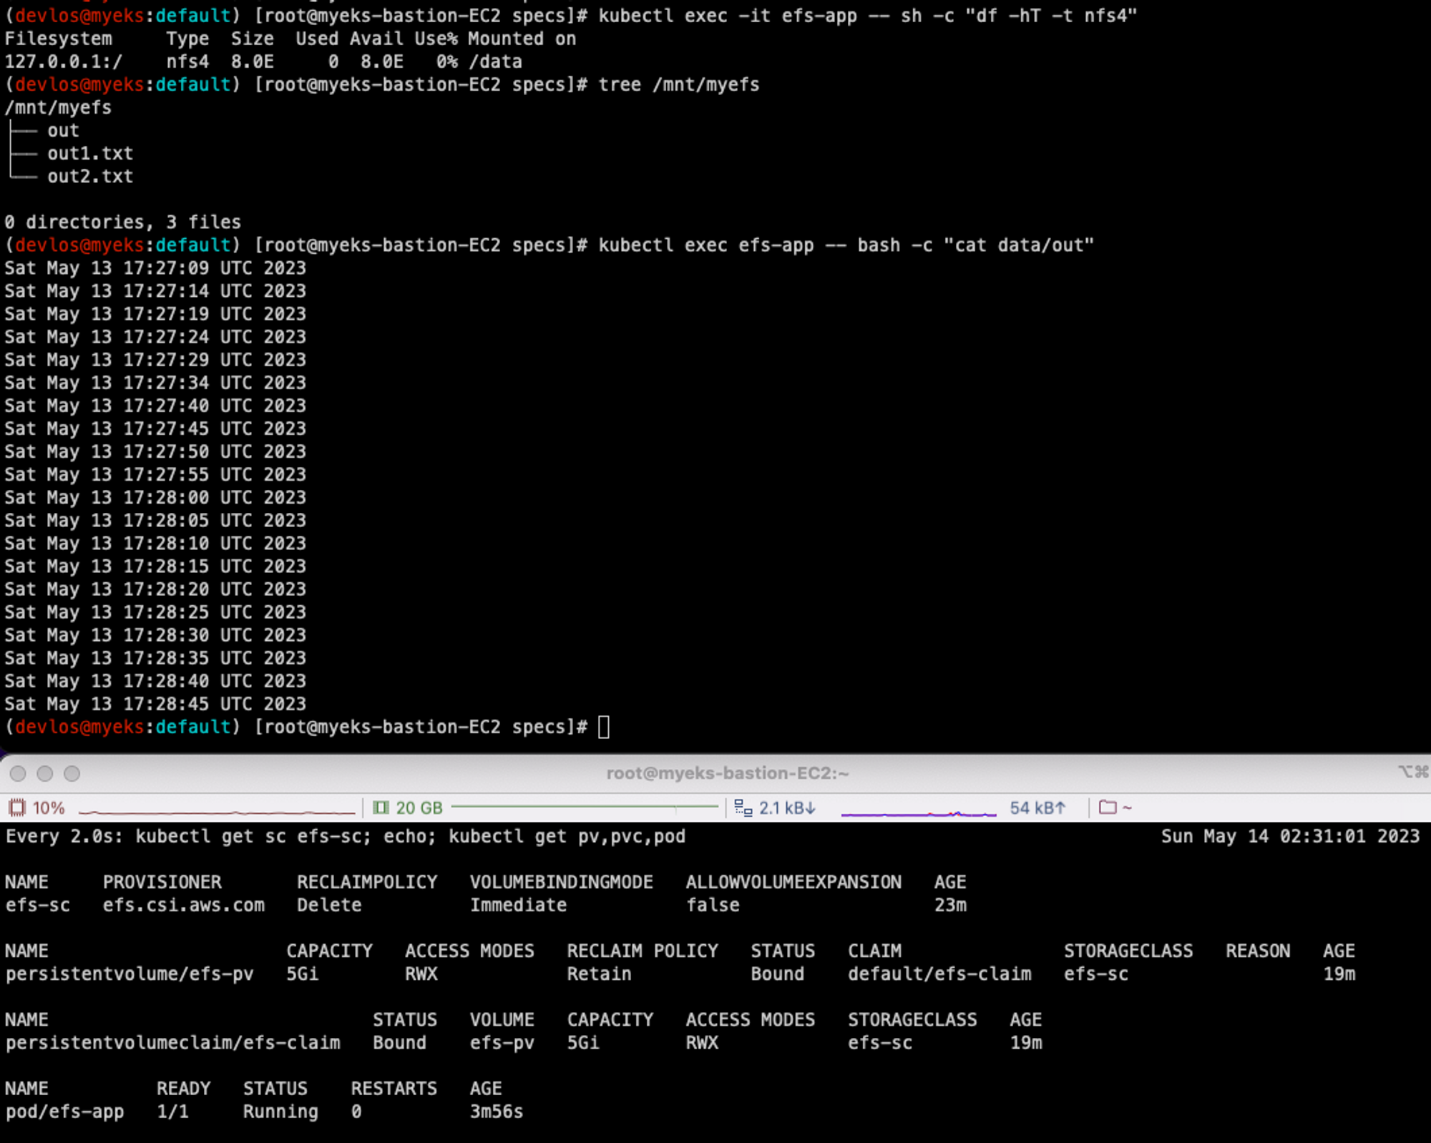
Task: Click the network throughput icon
Action: [743, 808]
